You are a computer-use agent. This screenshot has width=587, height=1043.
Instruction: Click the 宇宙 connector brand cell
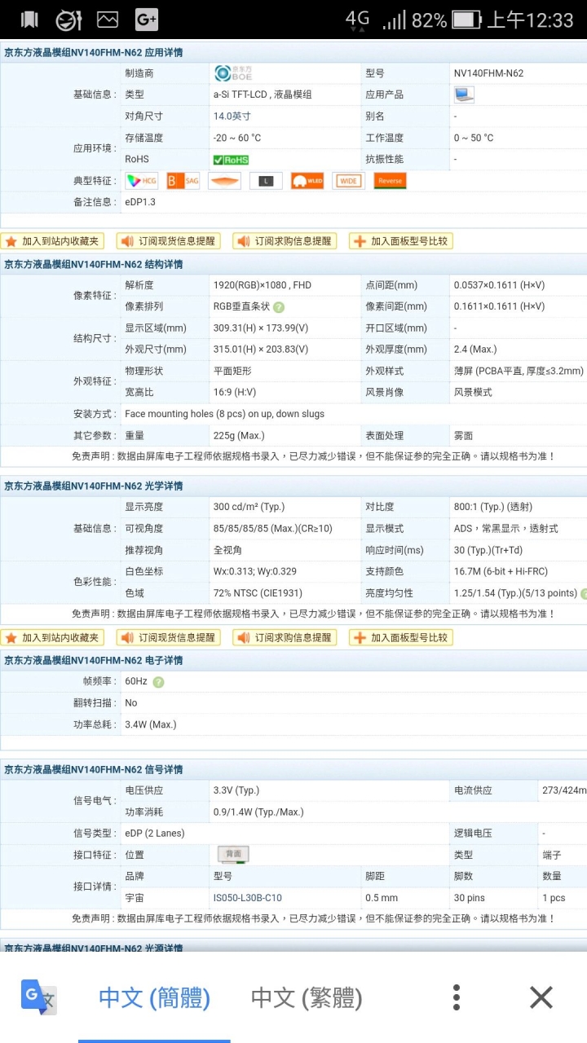point(135,898)
